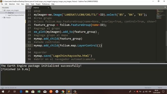Open the Windows Start menu
The image size is (167, 94).
point(3,92)
